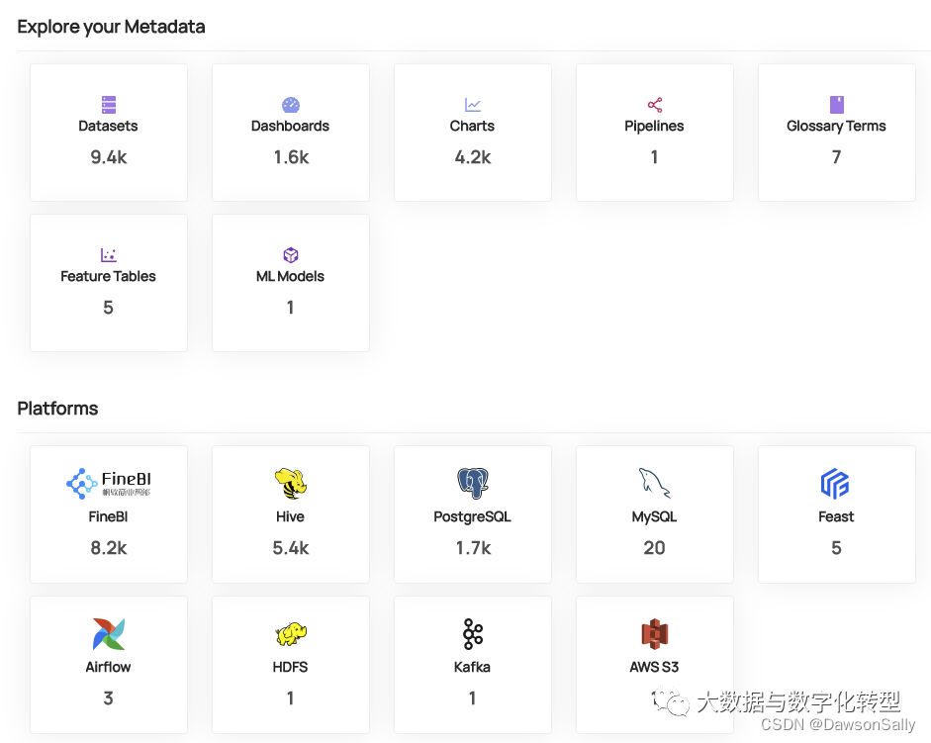Image resolution: width=931 pixels, height=743 pixels.
Task: Click the Charts icon
Action: click(x=472, y=104)
